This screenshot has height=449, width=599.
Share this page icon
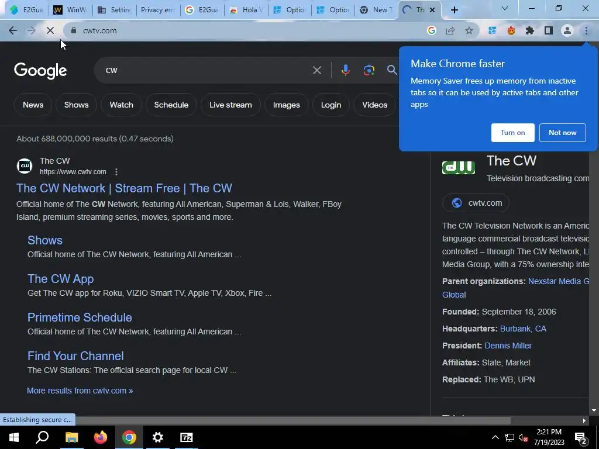[450, 30]
